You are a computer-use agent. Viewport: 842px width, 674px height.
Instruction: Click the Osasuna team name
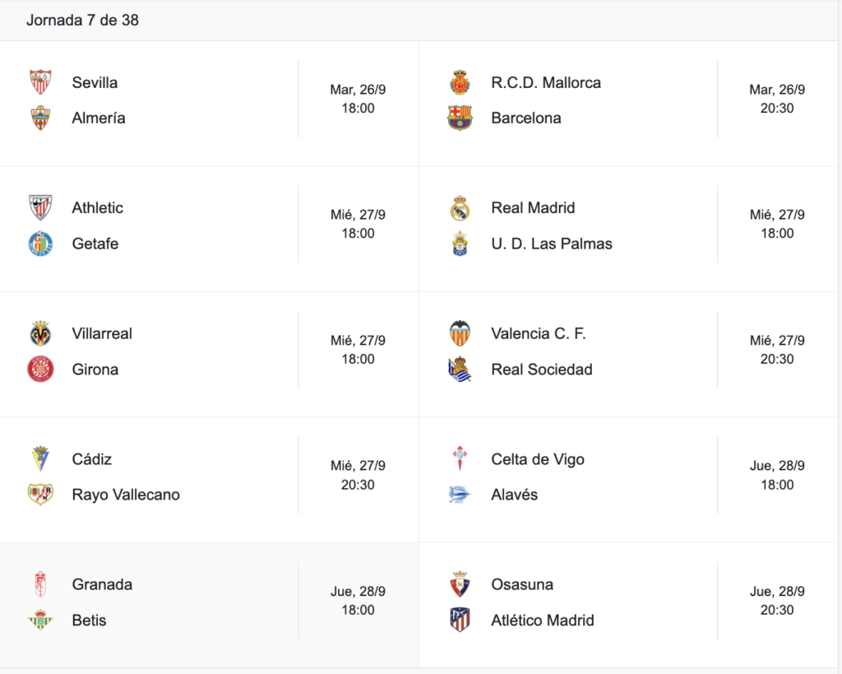pyautogui.click(x=522, y=584)
